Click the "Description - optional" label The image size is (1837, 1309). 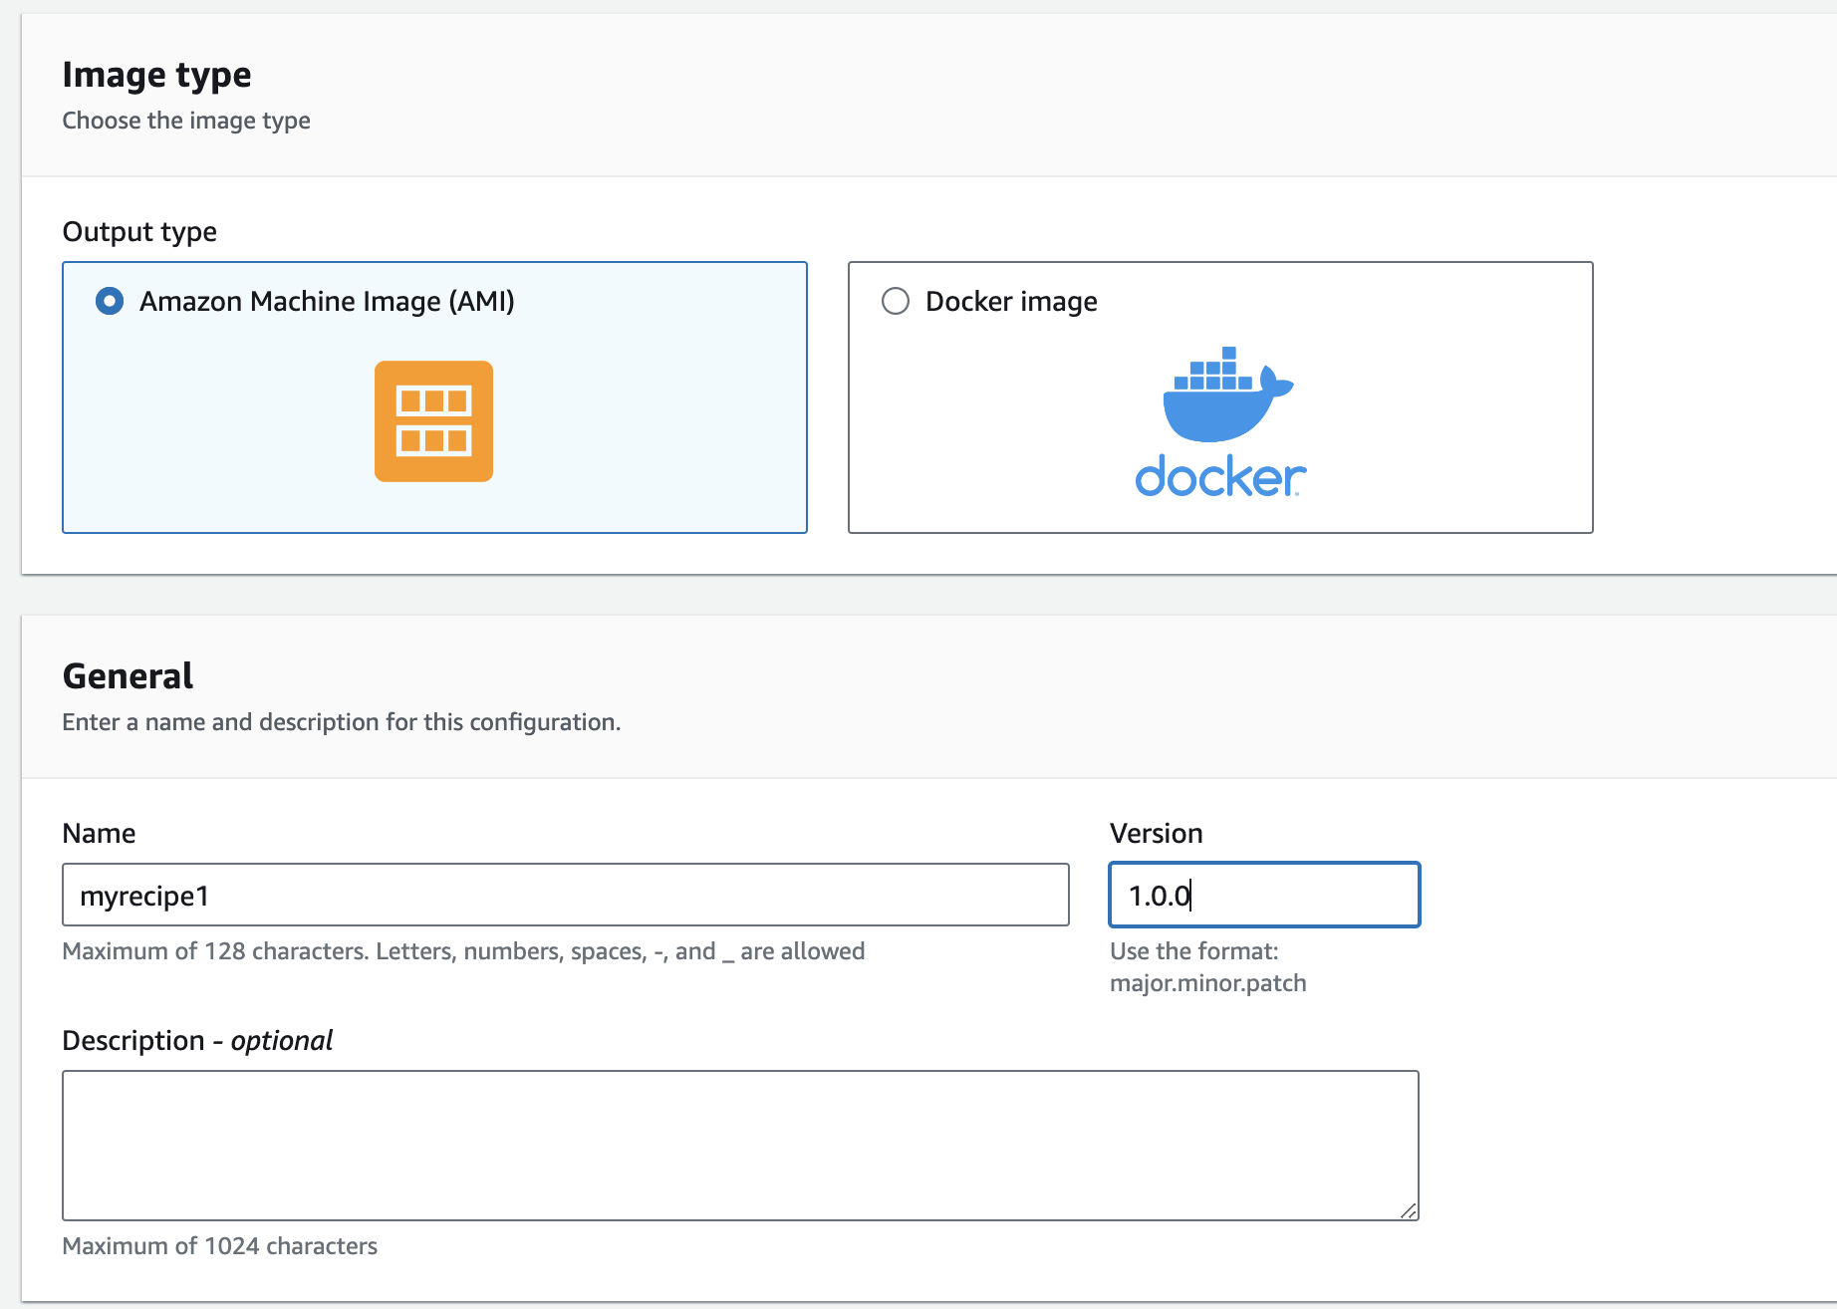[197, 1040]
